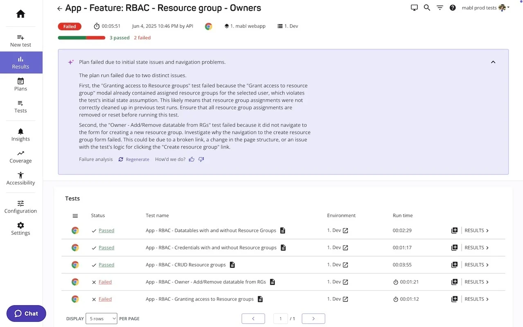
Task: Collapse the failure analysis panel
Action: [x=493, y=62]
